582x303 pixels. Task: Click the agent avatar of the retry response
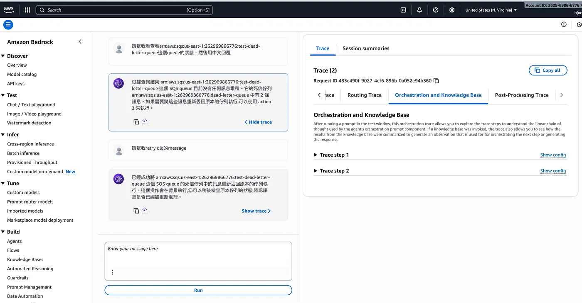tap(118, 179)
